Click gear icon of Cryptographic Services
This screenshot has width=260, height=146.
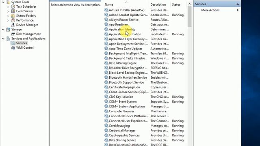click(x=106, y=135)
